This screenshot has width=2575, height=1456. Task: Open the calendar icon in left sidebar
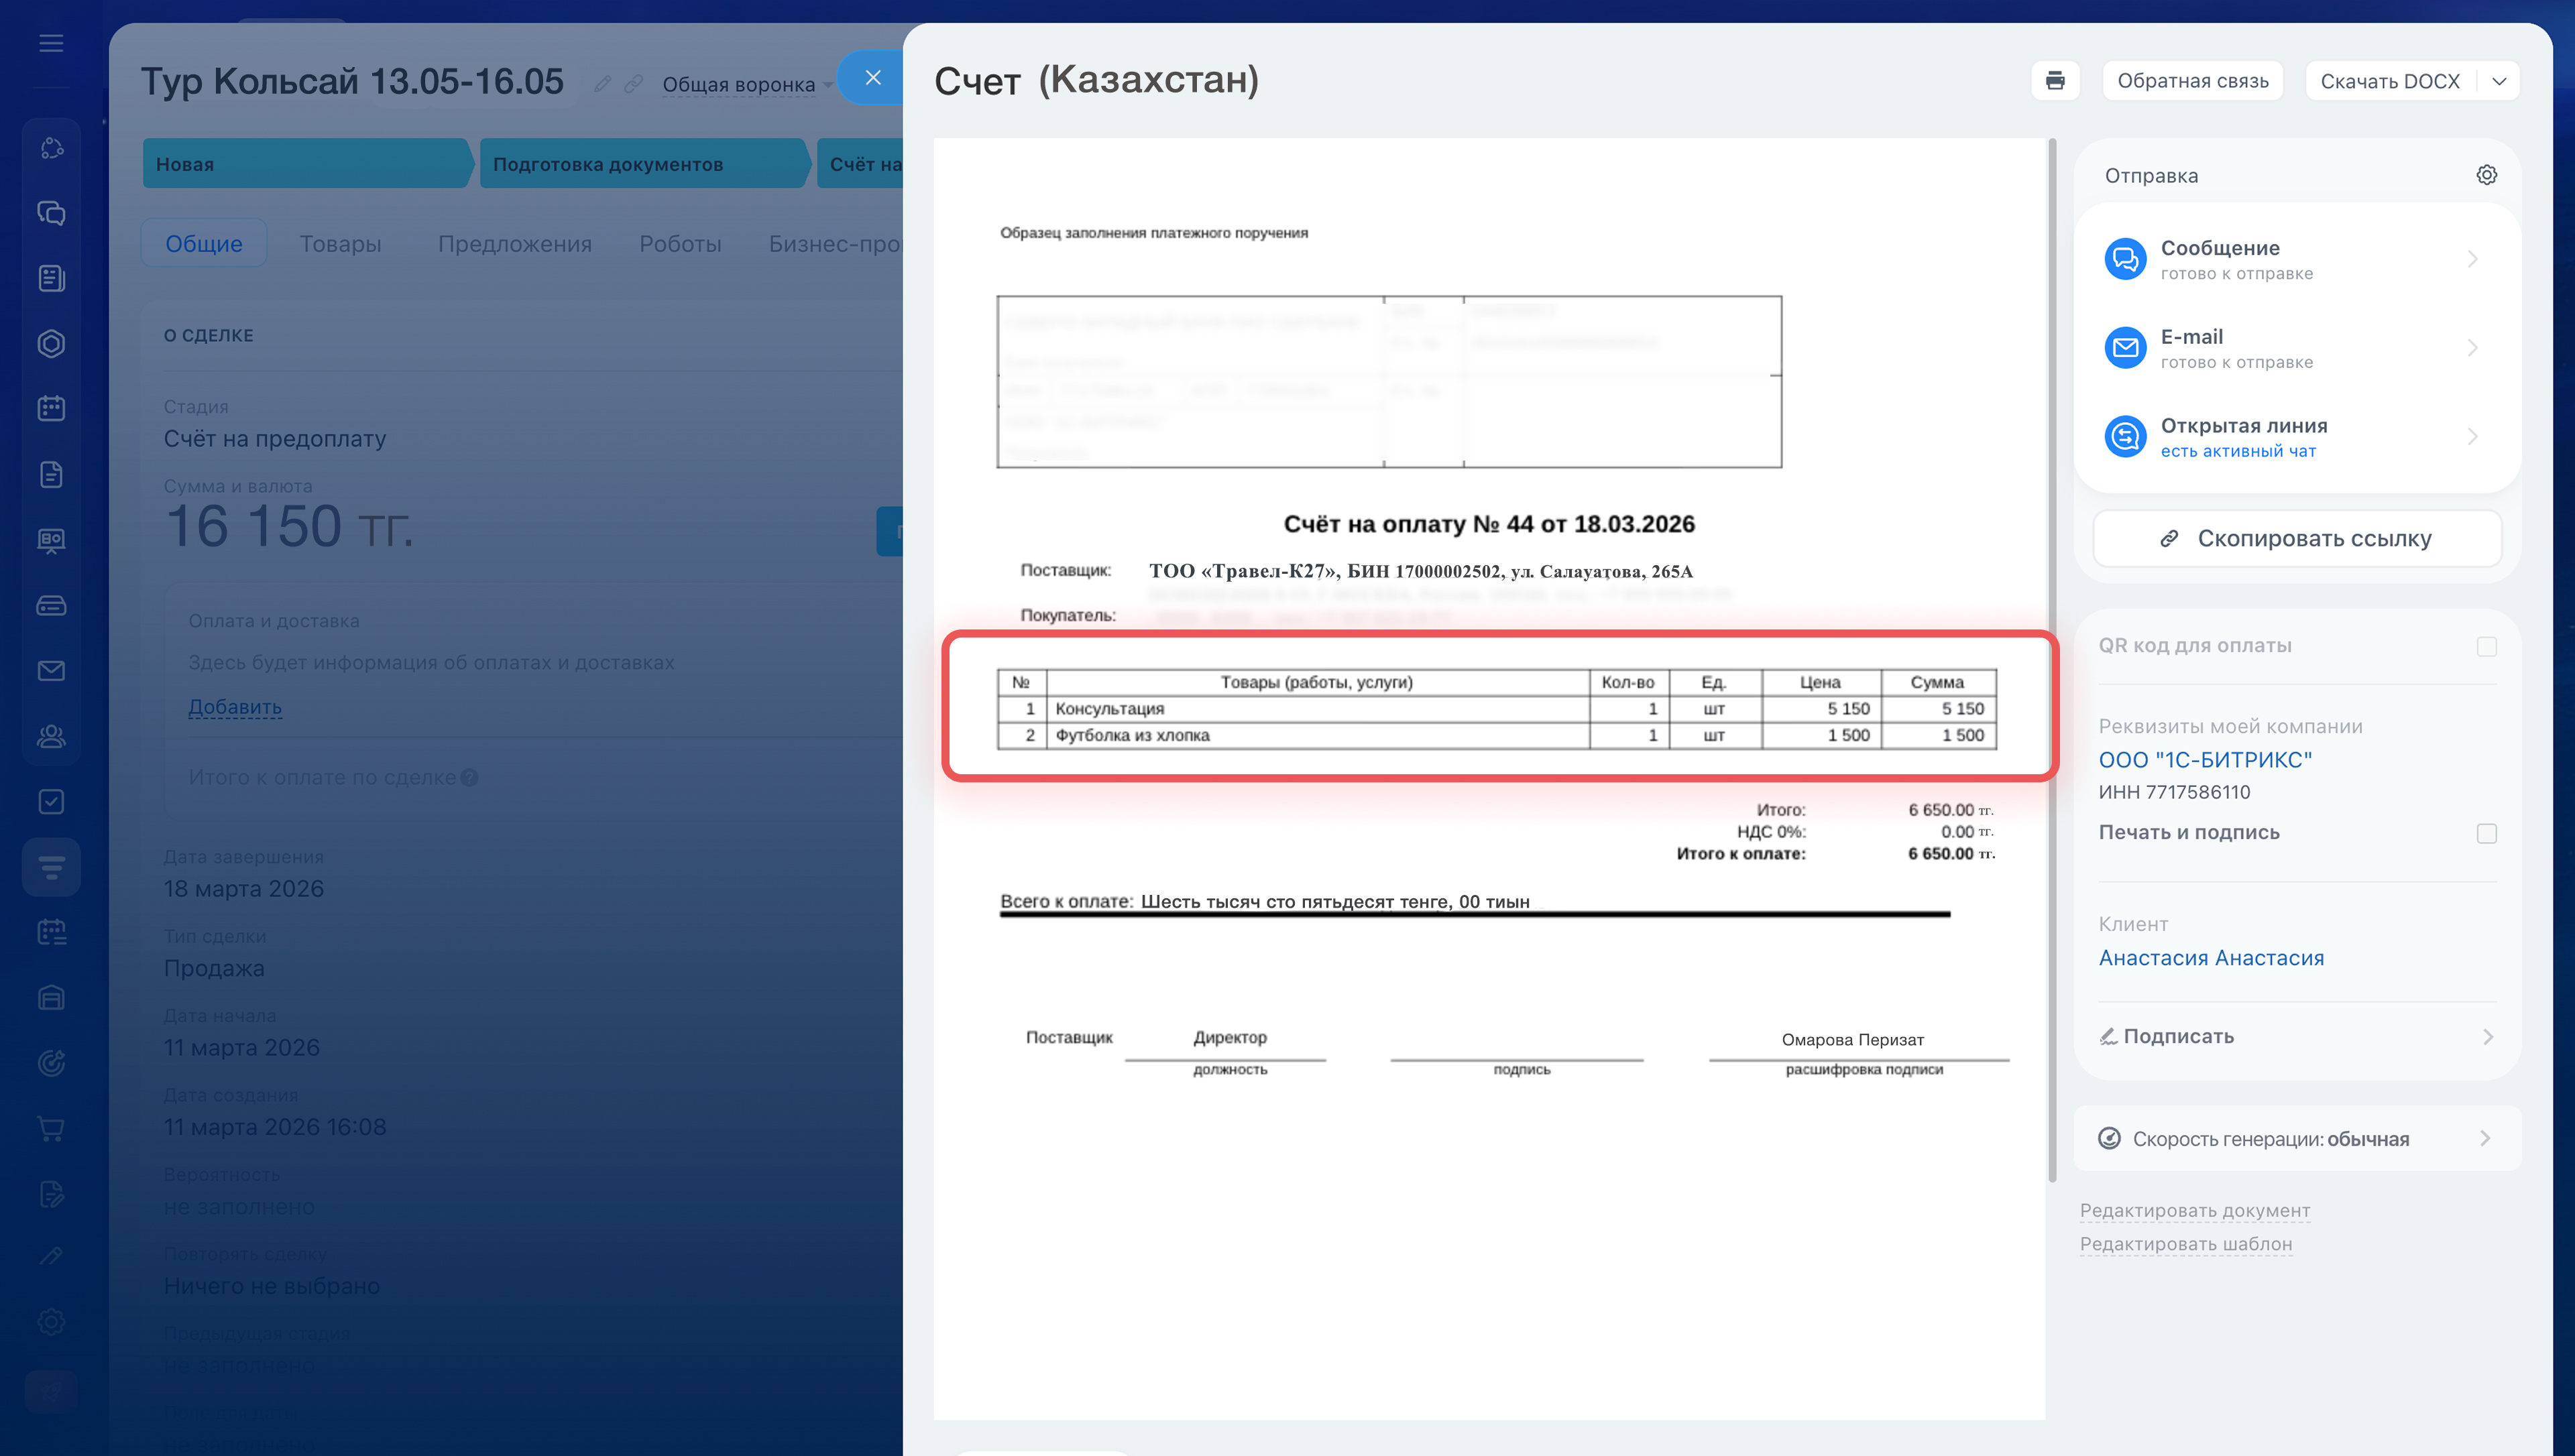(x=51, y=408)
